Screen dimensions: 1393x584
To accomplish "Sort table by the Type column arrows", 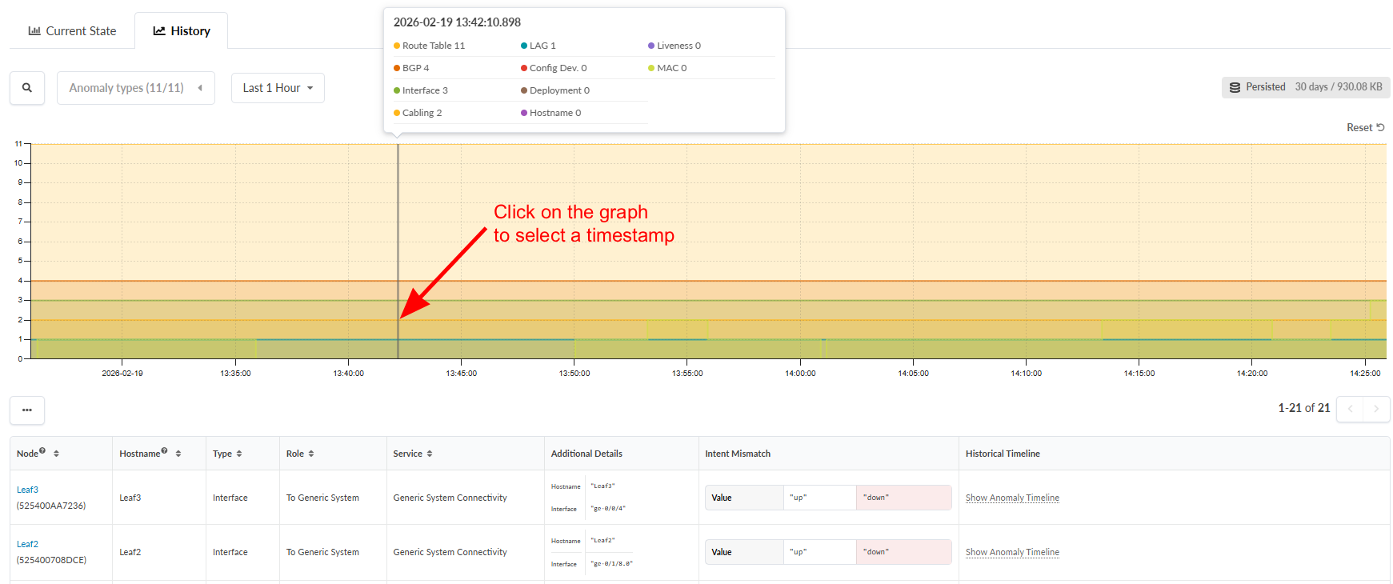I will (239, 454).
